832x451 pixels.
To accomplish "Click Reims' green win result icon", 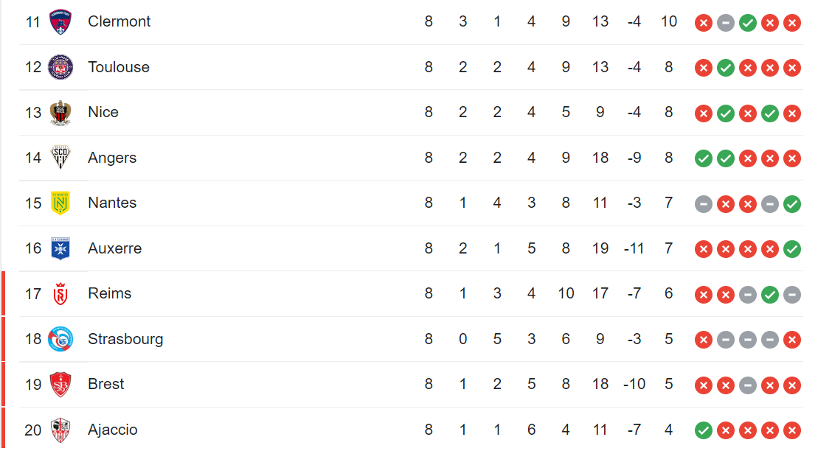I will (770, 295).
